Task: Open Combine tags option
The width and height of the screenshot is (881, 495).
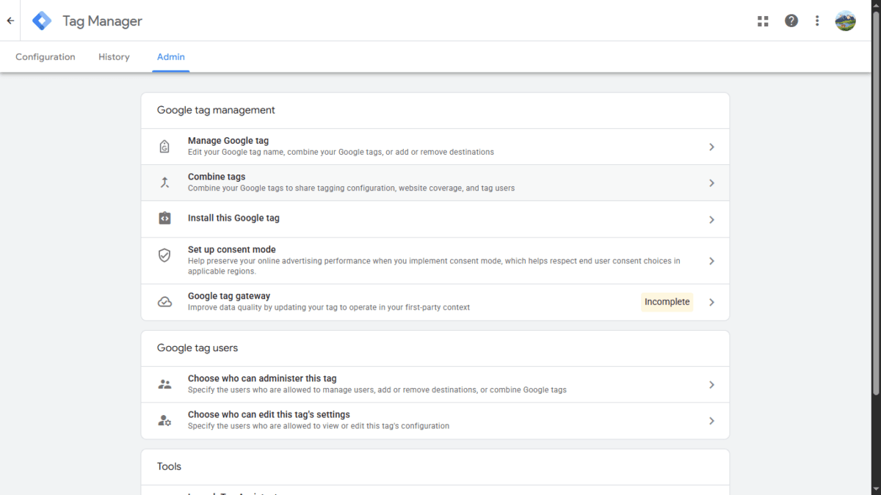Action: (435, 183)
